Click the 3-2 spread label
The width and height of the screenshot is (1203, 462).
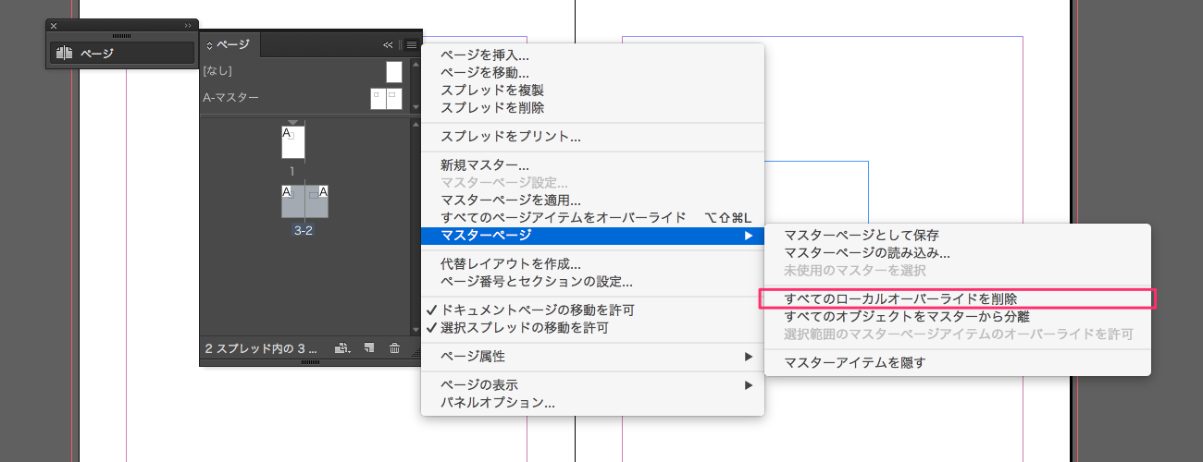point(304,231)
